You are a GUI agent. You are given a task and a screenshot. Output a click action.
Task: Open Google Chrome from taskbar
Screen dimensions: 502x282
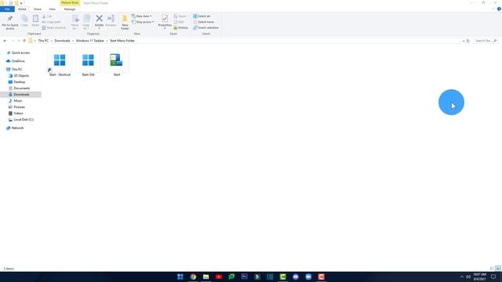[x=193, y=277]
